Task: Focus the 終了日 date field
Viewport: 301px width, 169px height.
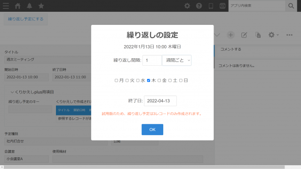Action: click(x=160, y=101)
